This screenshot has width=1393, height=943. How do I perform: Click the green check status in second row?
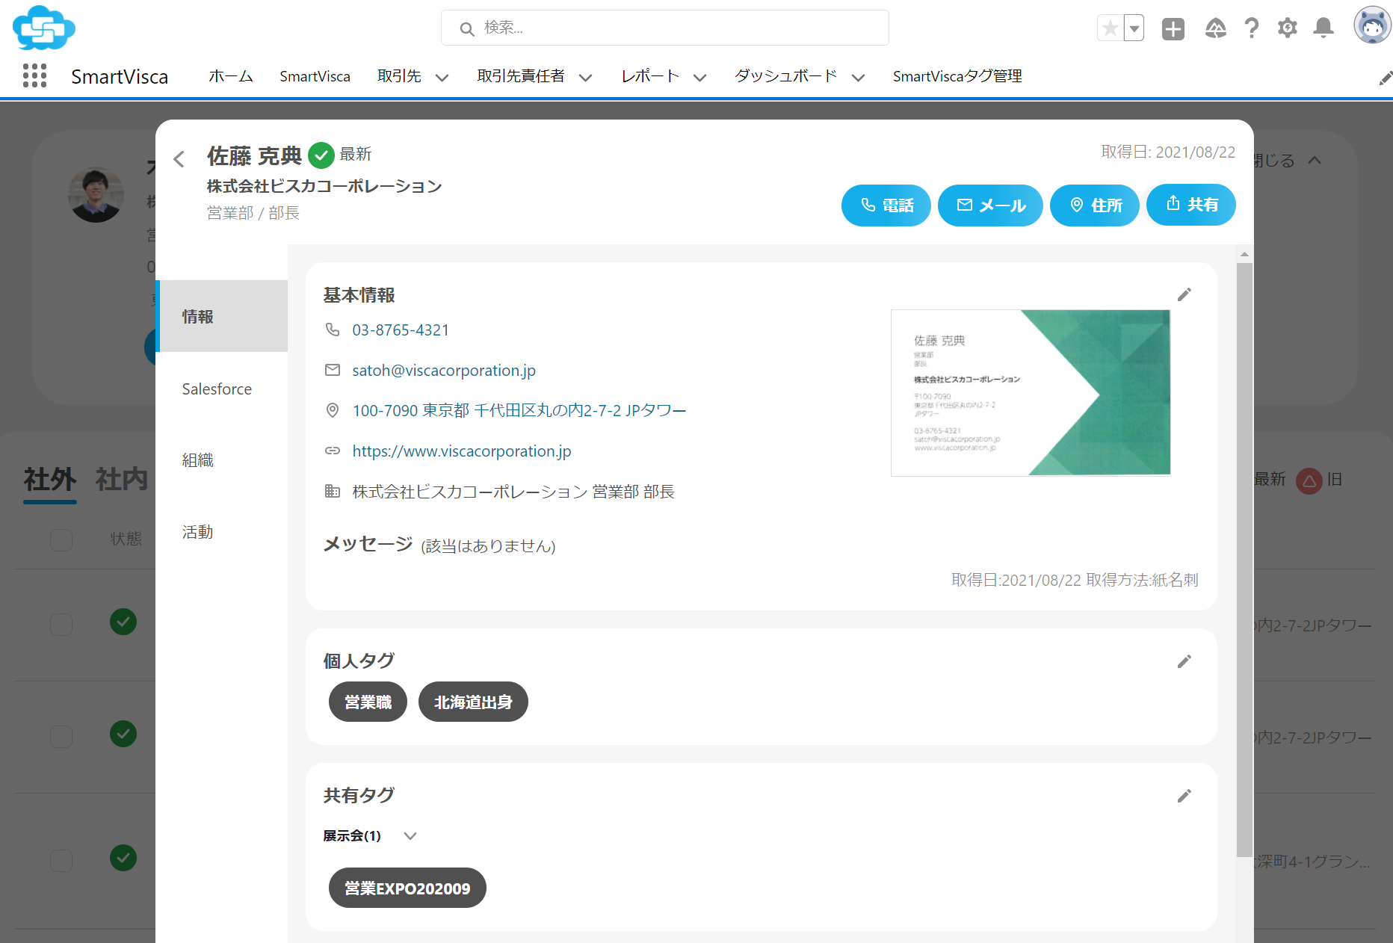coord(123,734)
